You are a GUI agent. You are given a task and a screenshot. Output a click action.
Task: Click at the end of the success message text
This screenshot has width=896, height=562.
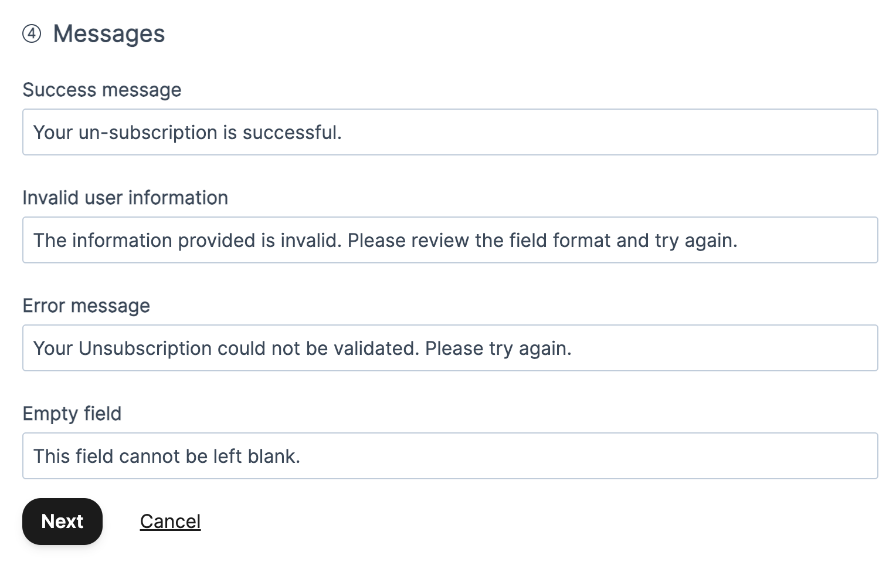(x=346, y=132)
